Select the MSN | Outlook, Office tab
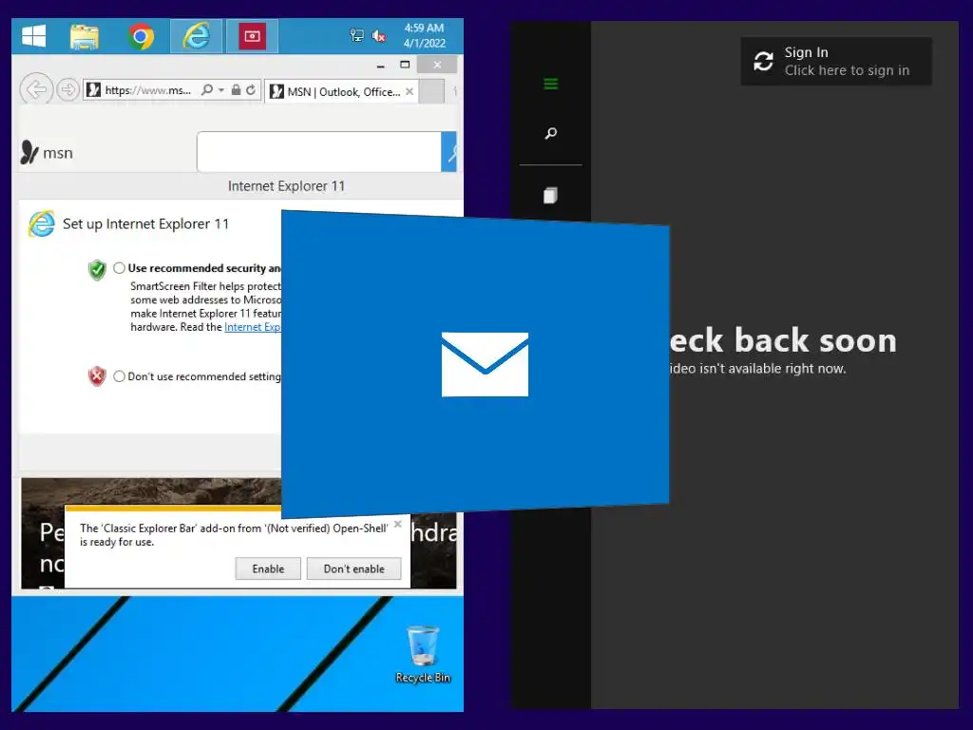Image resolution: width=973 pixels, height=730 pixels. pyautogui.click(x=342, y=92)
